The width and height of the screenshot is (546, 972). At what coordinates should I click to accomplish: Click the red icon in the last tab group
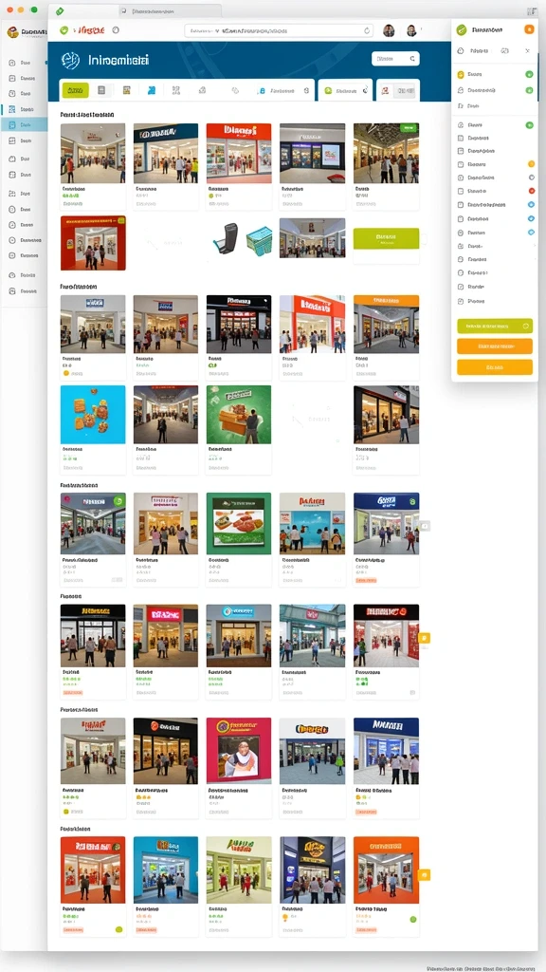(x=385, y=91)
